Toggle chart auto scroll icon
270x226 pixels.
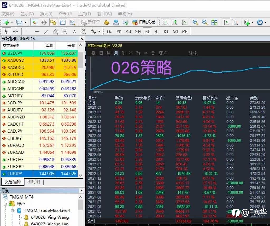point(226,22)
